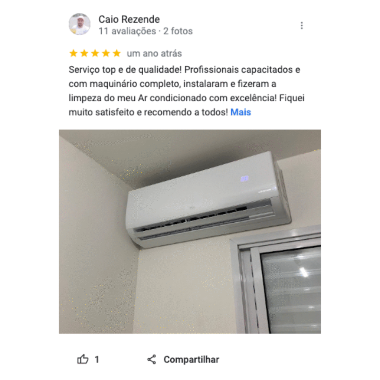This screenshot has height=380, width=380.
Task: Open the Caio Rezende reviewer name
Action: tap(129, 19)
